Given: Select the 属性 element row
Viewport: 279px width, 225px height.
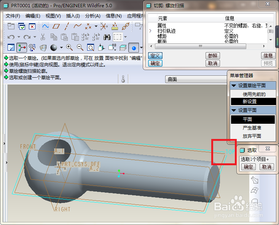Looking at the screenshot, I should pos(207,26).
